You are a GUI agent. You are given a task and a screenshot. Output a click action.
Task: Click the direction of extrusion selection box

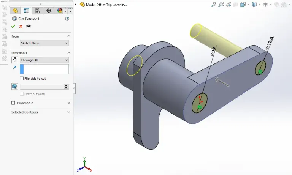[46, 69]
